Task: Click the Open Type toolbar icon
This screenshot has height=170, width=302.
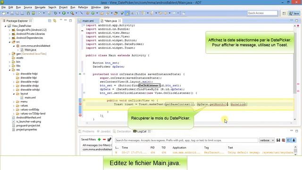Action: pyautogui.click(x=102, y=13)
